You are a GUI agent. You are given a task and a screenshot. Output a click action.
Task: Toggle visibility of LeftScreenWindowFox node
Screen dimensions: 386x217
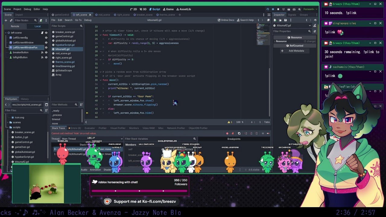(x=46, y=47)
